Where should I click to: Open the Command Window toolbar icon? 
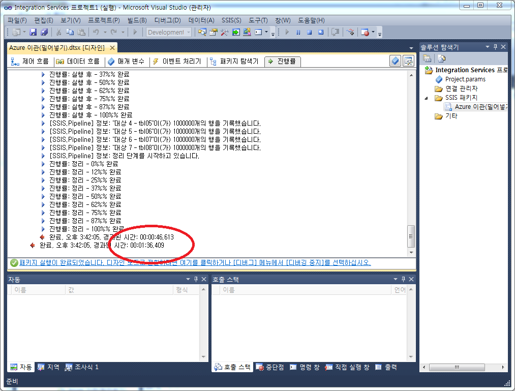tap(258, 32)
